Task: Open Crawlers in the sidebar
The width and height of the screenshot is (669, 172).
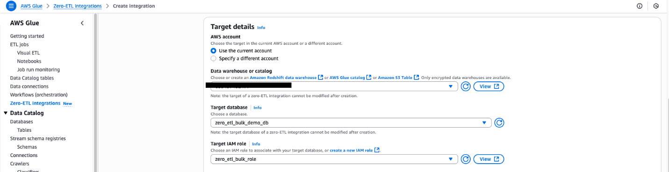Action: click(20, 164)
